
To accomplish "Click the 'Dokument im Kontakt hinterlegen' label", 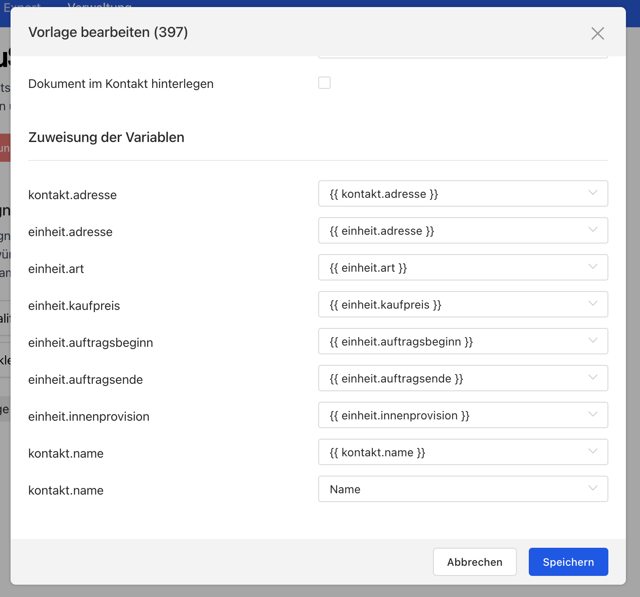I will point(121,84).
